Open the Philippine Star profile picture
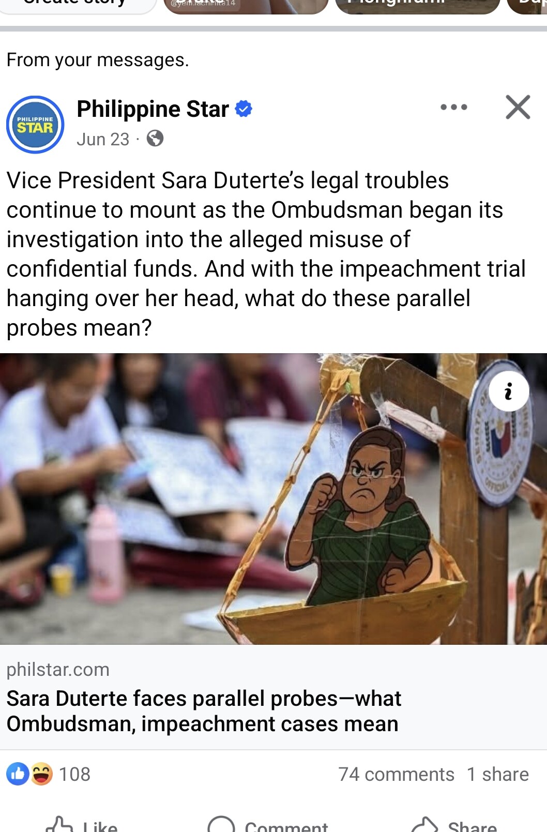 point(35,125)
